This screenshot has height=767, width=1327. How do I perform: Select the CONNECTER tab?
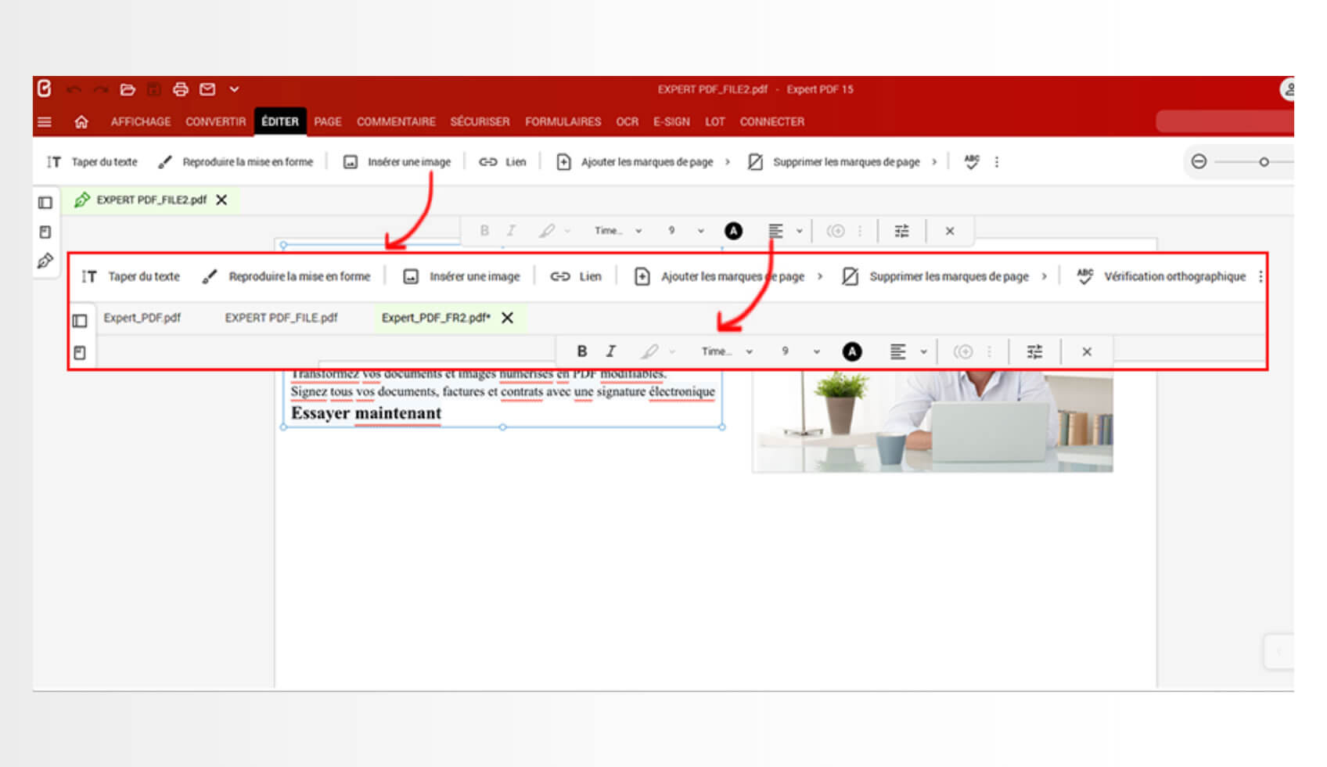click(772, 122)
